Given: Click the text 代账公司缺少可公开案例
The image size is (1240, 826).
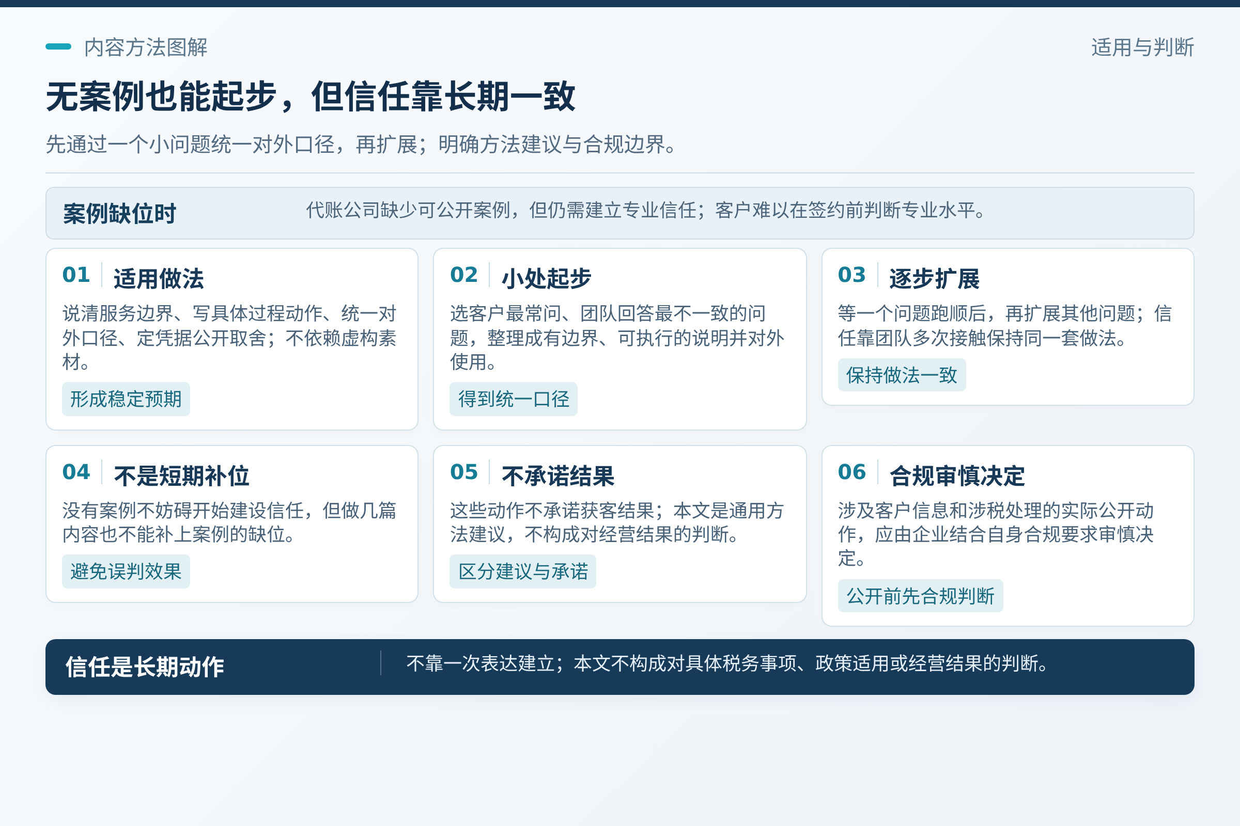Looking at the screenshot, I should (x=409, y=210).
